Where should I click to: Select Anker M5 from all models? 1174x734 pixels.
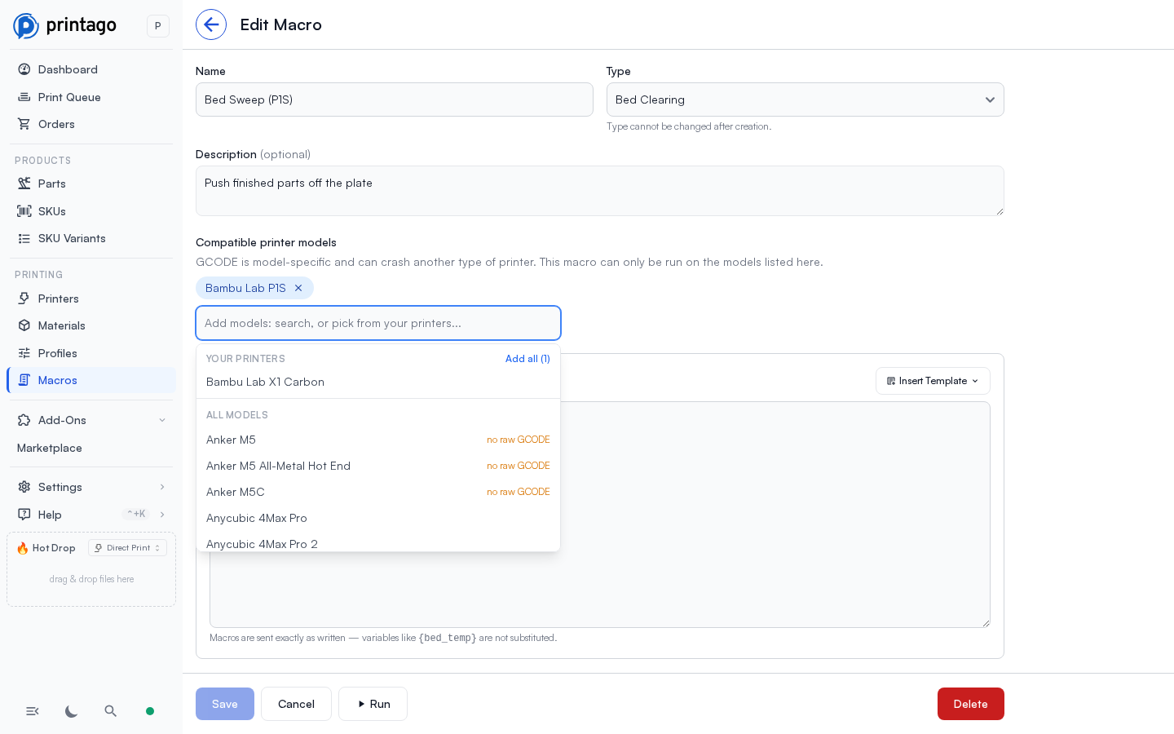[378, 440]
